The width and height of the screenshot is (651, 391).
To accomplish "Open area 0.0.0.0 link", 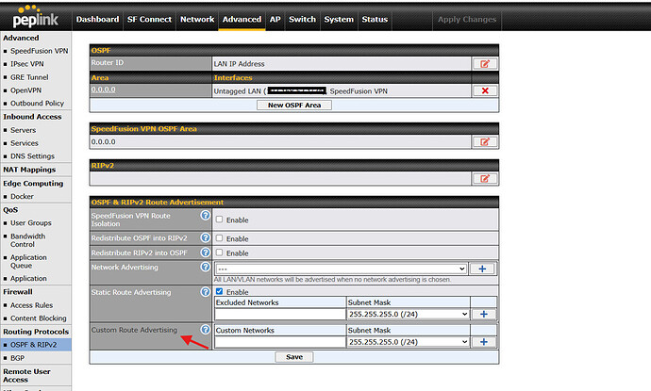I will [104, 90].
